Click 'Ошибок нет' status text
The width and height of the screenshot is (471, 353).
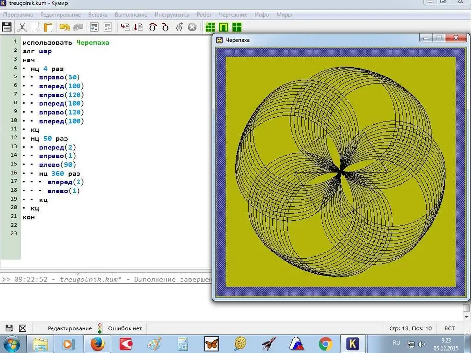[125, 328]
